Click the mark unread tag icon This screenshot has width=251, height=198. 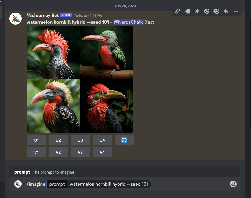[187, 11]
